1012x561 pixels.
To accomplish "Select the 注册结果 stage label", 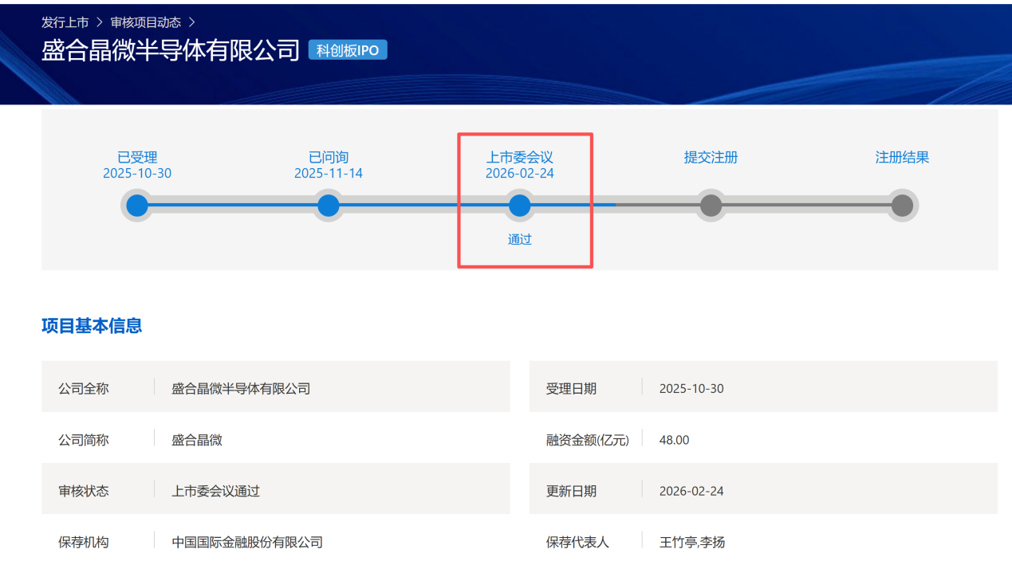I will pos(901,157).
